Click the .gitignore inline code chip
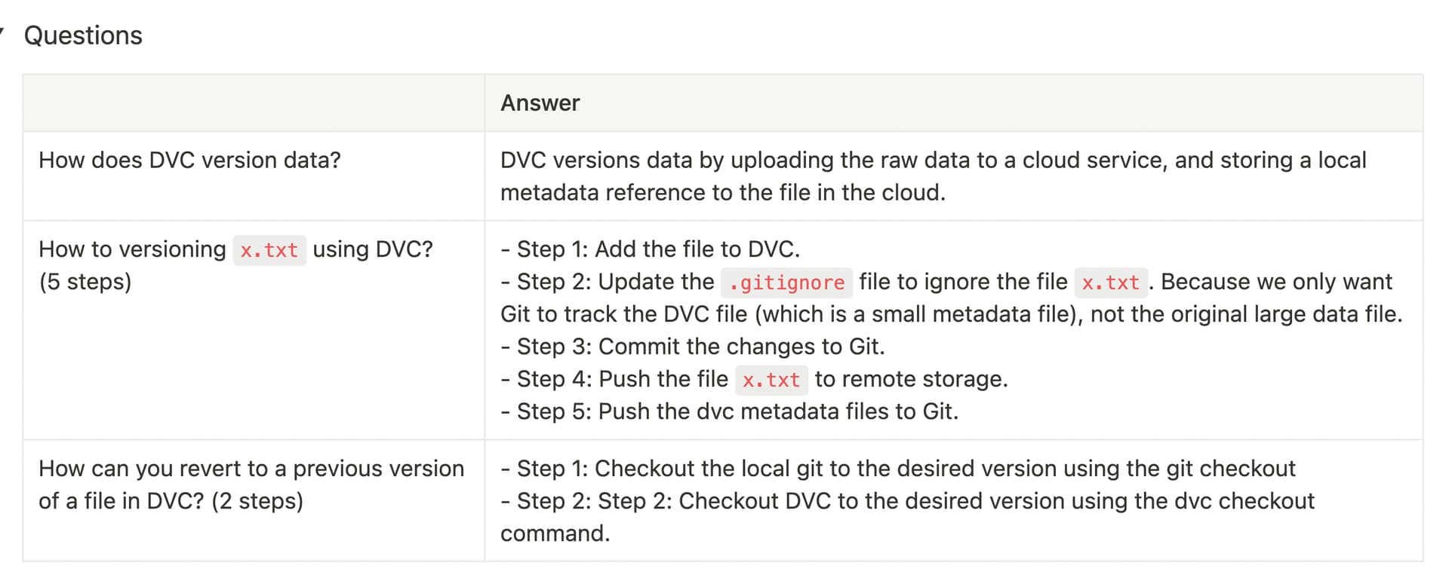The height and width of the screenshot is (587, 1449). [x=786, y=283]
